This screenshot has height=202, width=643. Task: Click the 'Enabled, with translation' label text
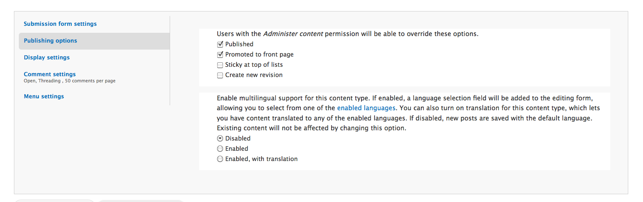click(x=261, y=159)
